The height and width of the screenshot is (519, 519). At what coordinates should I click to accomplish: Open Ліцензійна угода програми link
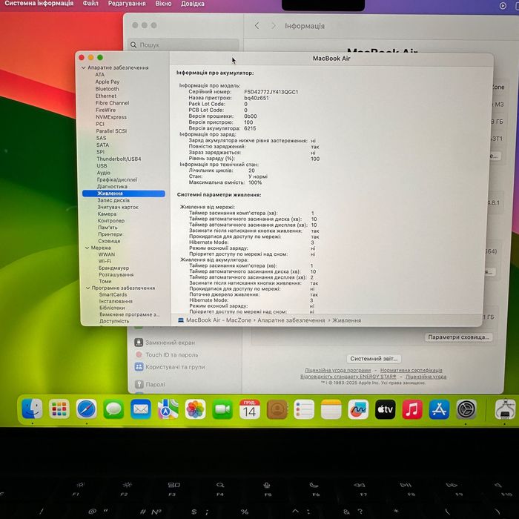pos(337,370)
